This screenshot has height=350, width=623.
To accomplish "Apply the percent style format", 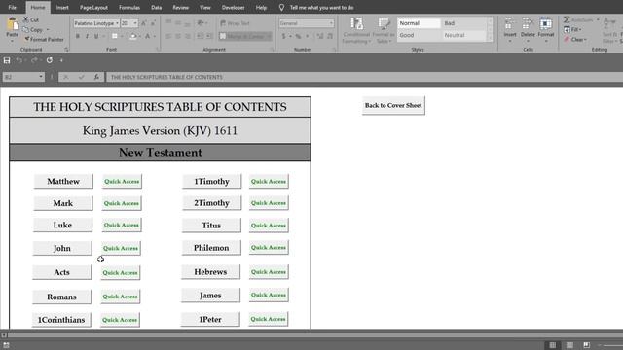I will point(298,36).
